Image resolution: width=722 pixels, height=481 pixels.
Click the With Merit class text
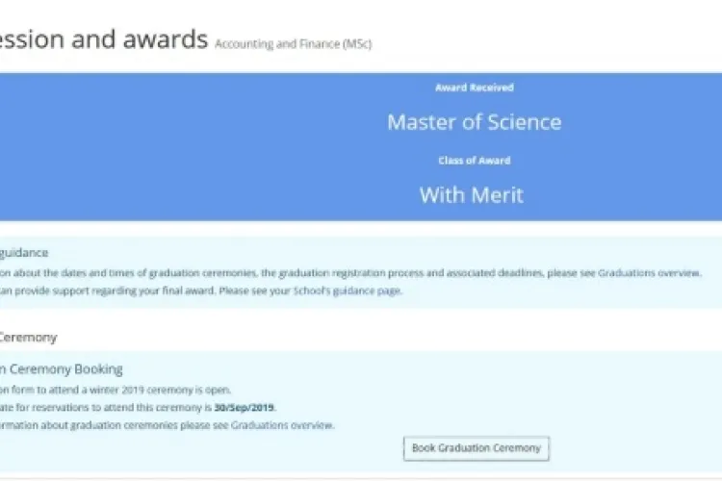point(472,195)
